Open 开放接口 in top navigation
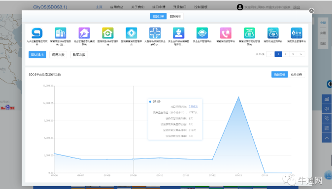 tap(180, 7)
